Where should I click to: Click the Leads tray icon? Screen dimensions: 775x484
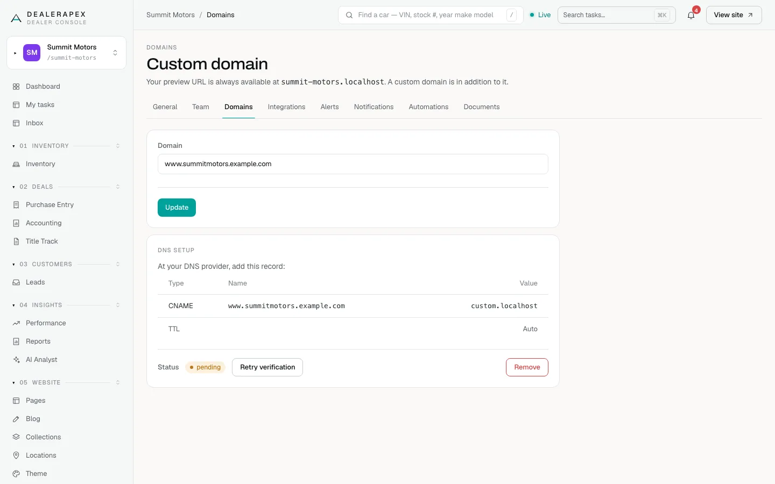click(x=16, y=282)
